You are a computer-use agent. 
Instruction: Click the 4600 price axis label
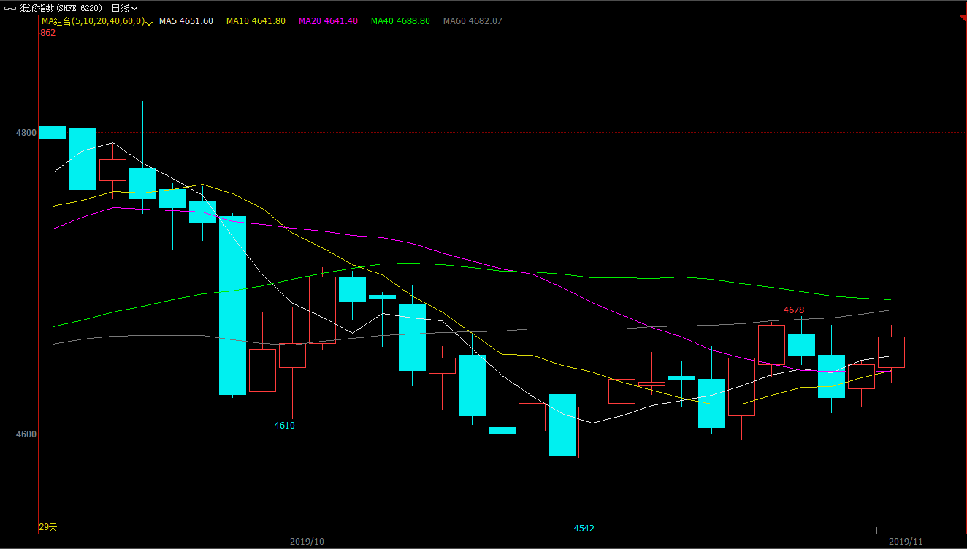click(x=26, y=434)
